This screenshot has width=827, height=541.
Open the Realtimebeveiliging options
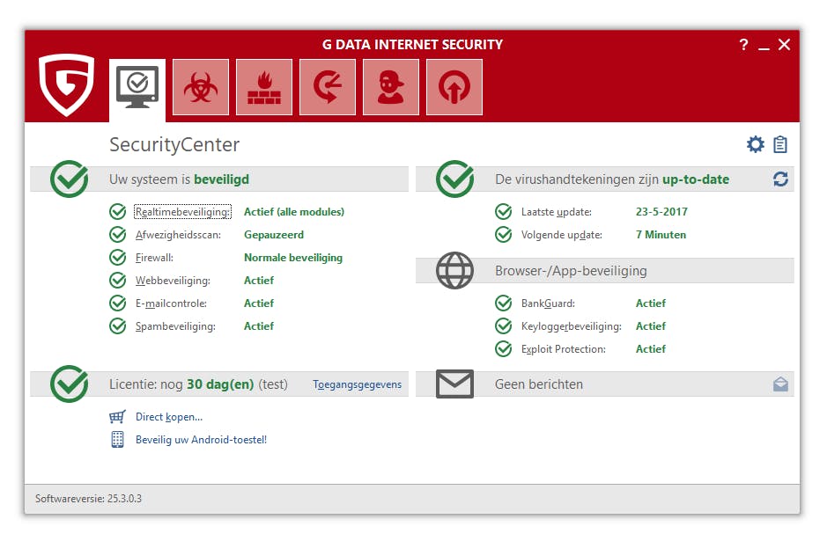pos(182,212)
